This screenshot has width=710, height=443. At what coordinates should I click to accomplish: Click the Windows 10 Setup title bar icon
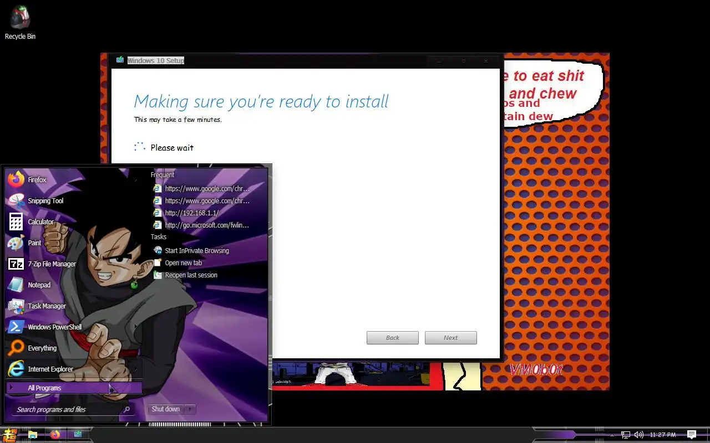(120, 60)
